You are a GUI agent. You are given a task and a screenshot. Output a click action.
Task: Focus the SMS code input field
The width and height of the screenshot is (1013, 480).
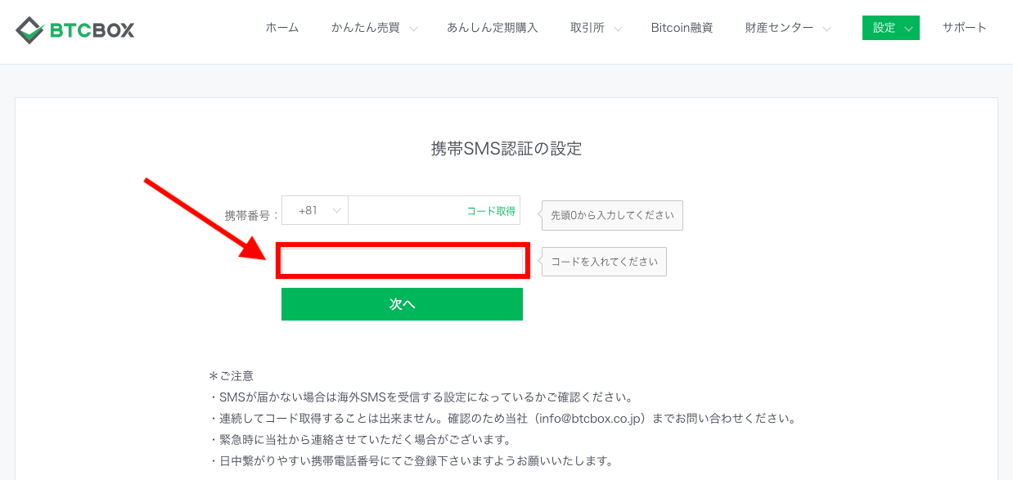pos(402,261)
